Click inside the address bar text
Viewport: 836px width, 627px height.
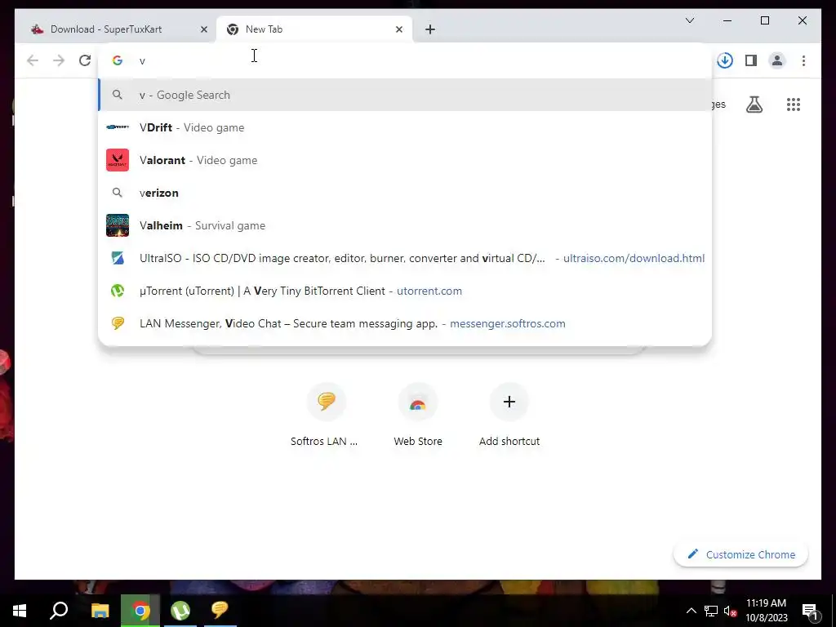click(405, 60)
